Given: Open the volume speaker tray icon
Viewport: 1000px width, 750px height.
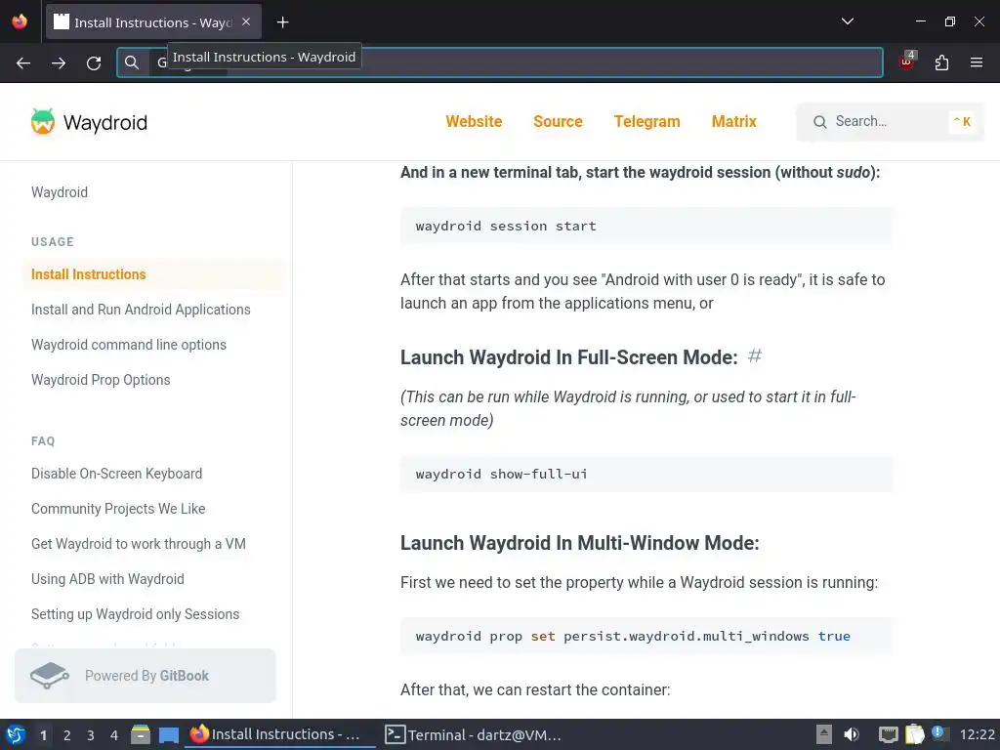Looking at the screenshot, I should [852, 734].
